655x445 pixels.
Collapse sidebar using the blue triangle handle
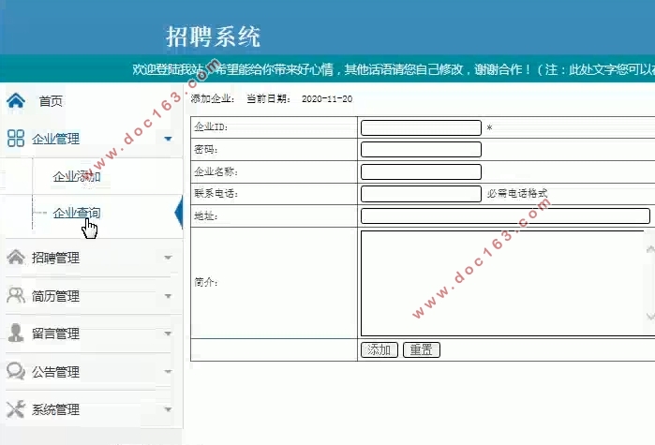tap(179, 213)
